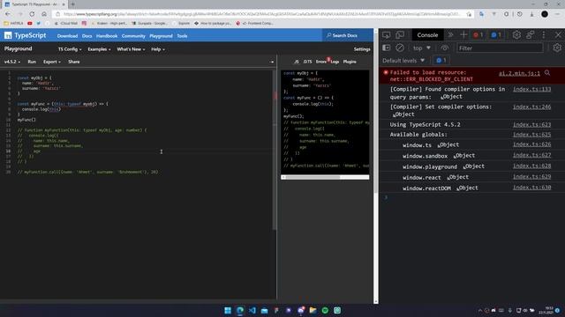Reload the page in browser

tap(32, 14)
